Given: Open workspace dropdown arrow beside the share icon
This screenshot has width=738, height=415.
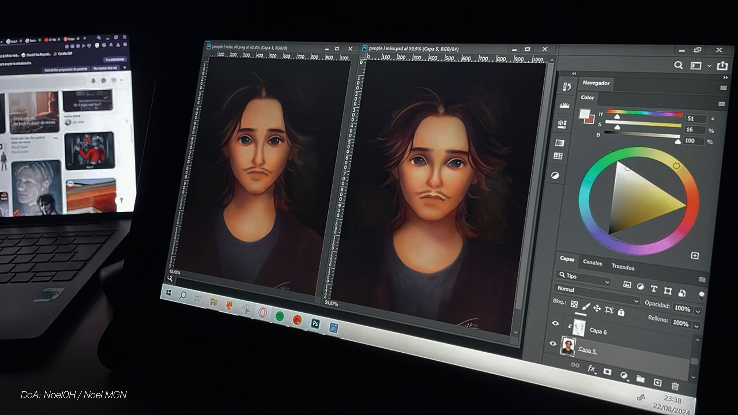Looking at the screenshot, I should [709, 66].
